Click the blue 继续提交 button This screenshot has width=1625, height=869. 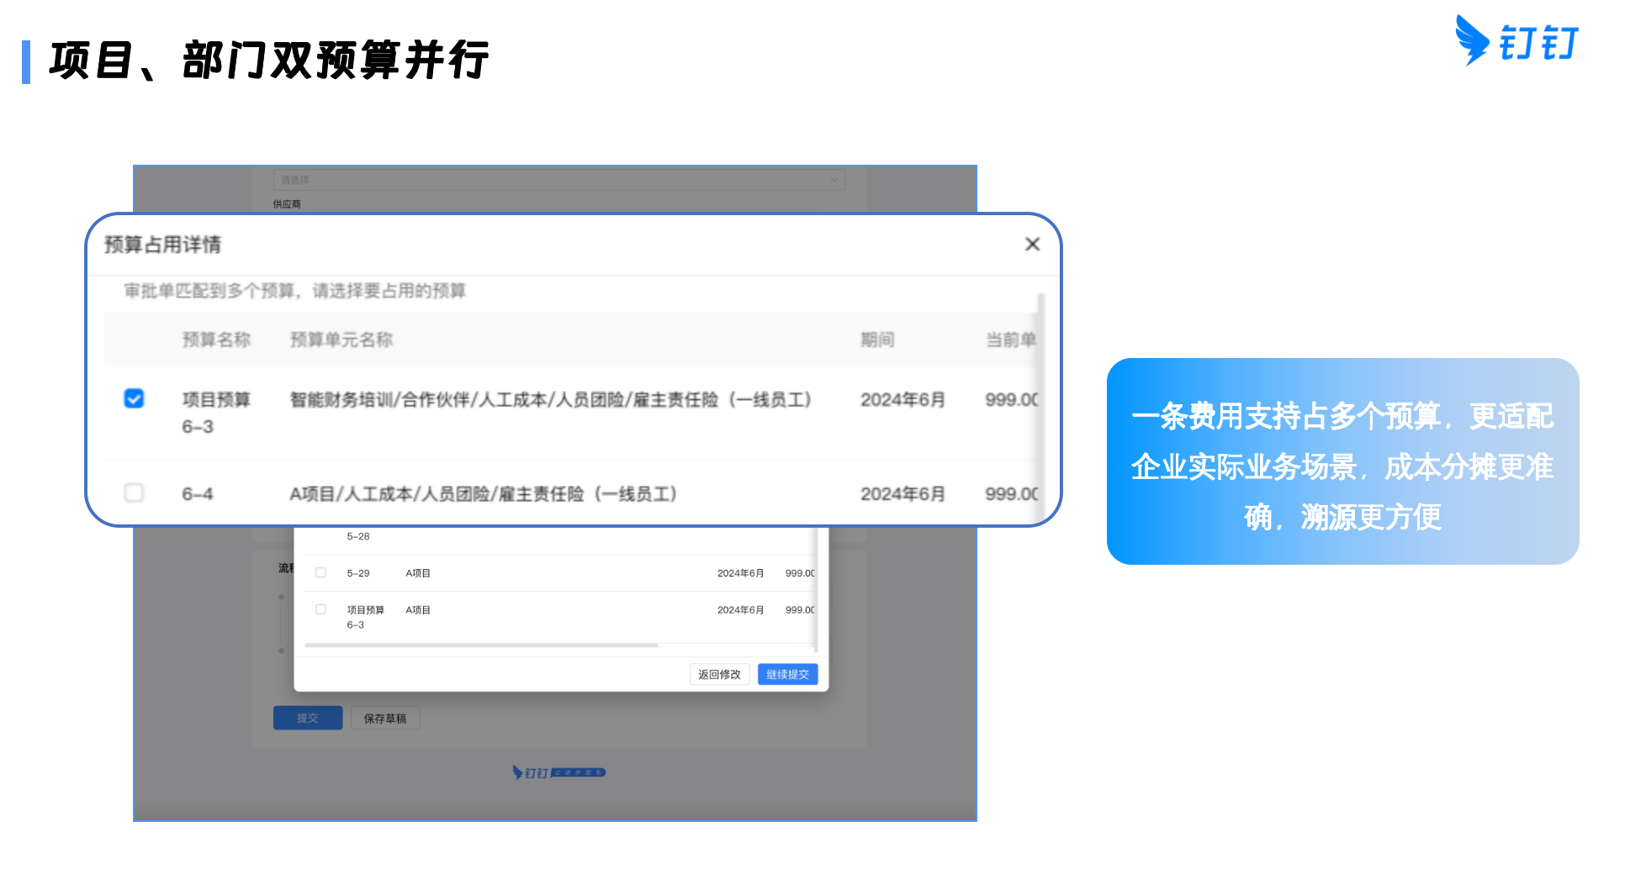tap(787, 674)
